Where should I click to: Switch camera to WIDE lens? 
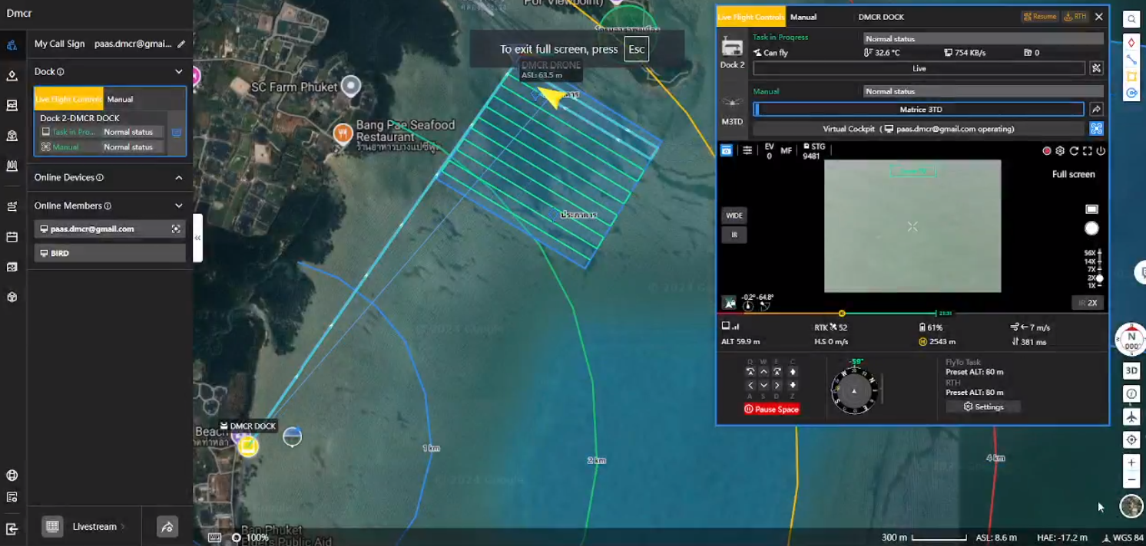coord(734,215)
